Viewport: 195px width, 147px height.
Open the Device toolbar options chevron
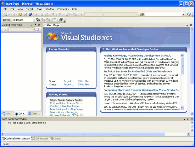pos(65,21)
